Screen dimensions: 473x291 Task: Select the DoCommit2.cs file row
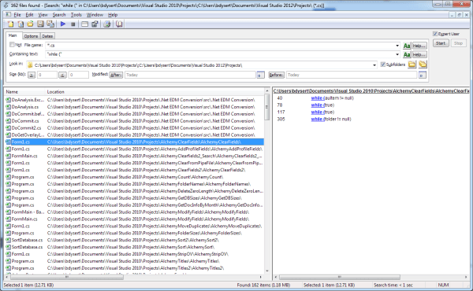tap(134, 128)
